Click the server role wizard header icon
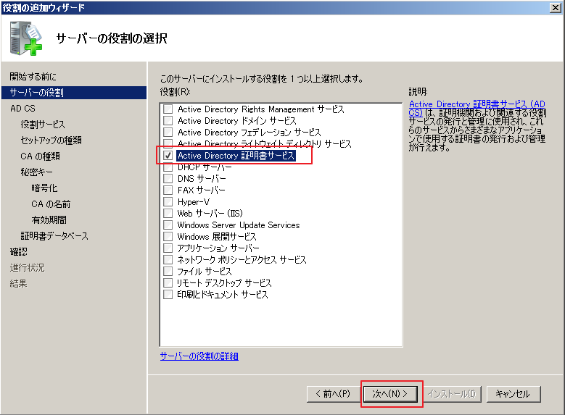 25,38
